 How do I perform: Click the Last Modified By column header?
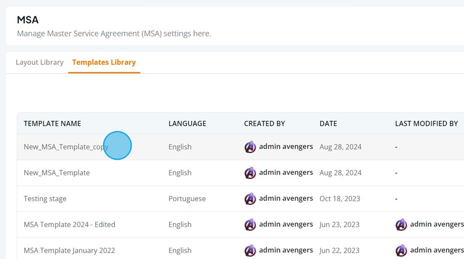coord(426,123)
